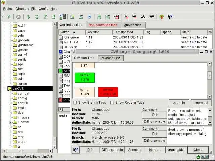Click the revision tree scrollbar down arrow

[209, 97]
